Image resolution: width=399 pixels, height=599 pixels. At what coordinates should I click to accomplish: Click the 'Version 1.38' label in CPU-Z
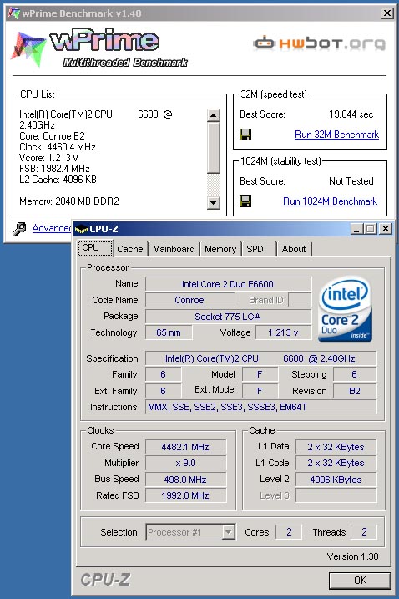(x=352, y=556)
